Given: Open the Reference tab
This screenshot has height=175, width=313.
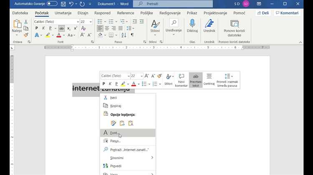Looking at the screenshot, I should [x=126, y=13].
